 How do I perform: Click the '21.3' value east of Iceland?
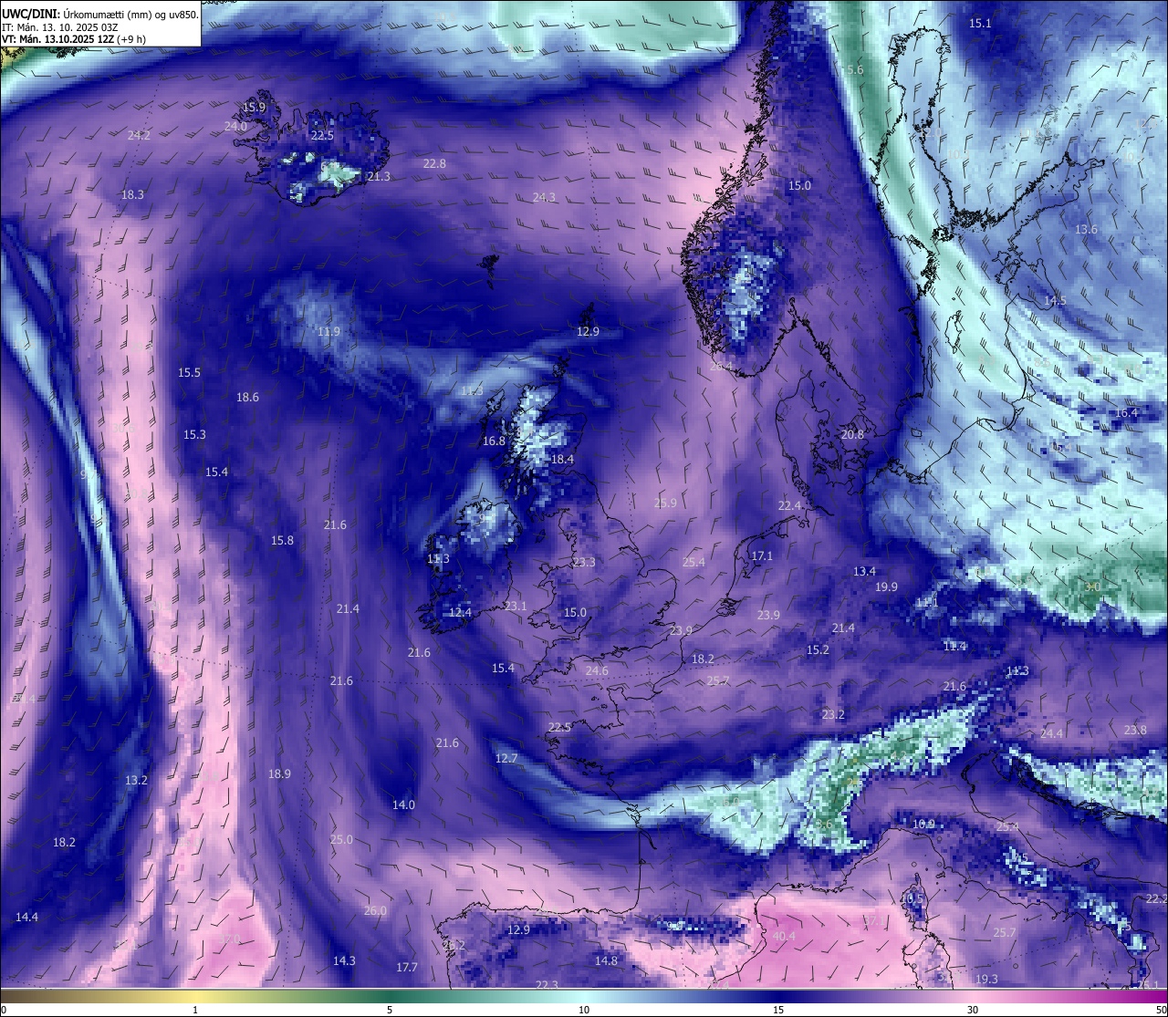coord(379,176)
